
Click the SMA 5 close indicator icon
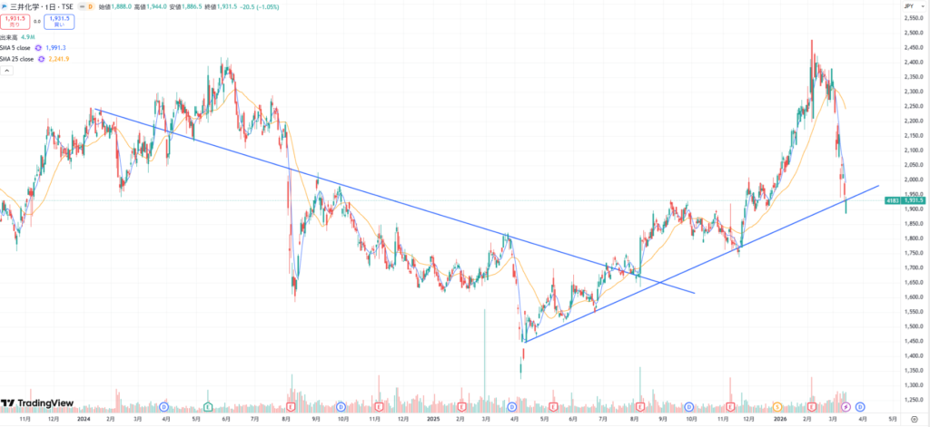tap(38, 47)
